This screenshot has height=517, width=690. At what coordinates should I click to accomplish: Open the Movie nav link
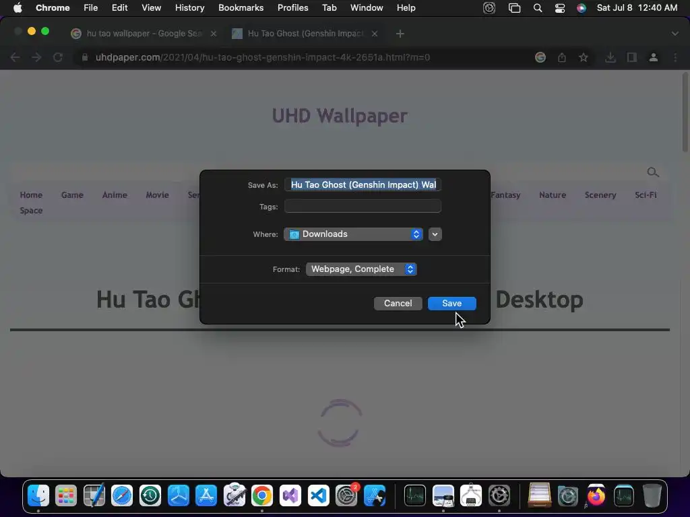click(157, 195)
